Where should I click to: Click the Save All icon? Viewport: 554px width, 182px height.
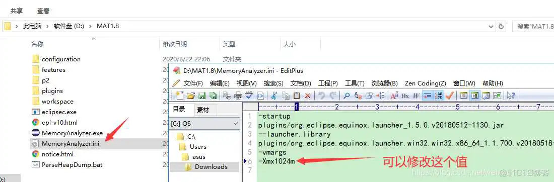(213, 95)
